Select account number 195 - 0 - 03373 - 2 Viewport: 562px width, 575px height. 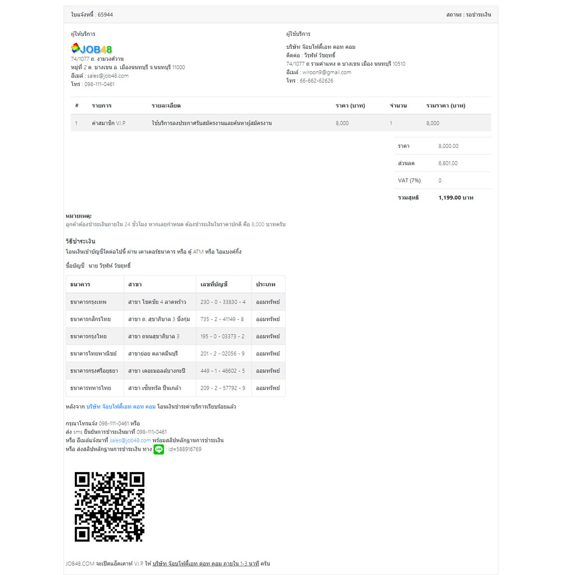pyautogui.click(x=223, y=336)
